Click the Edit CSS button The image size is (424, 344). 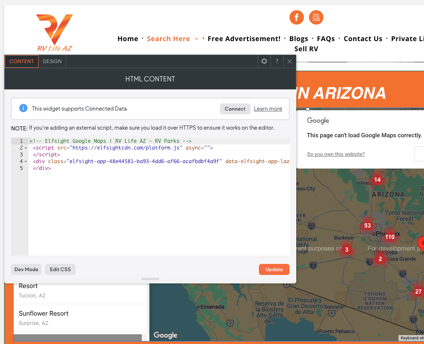click(x=60, y=269)
